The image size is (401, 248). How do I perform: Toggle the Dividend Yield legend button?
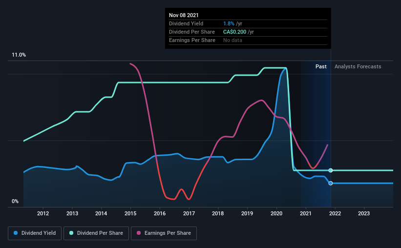coord(35,233)
